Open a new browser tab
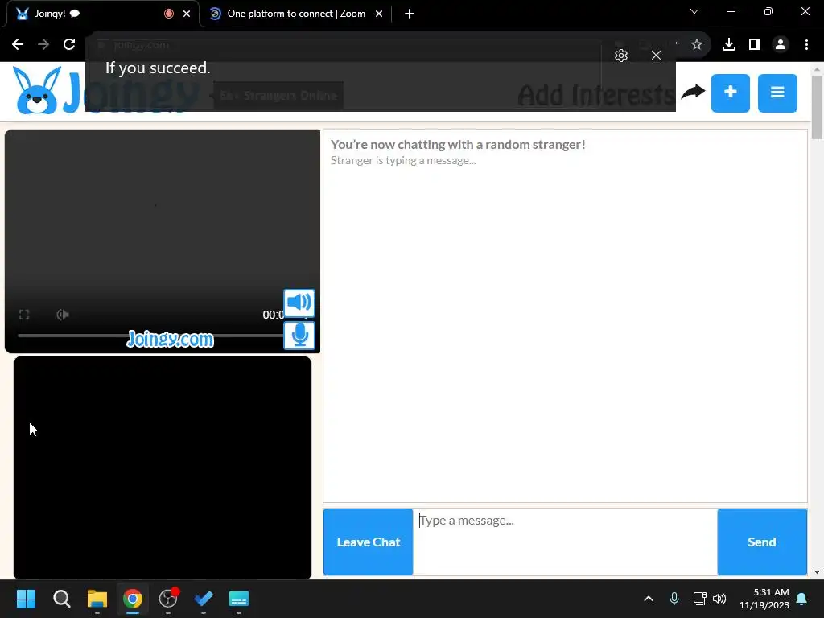Image resolution: width=824 pixels, height=618 pixels. pos(410,14)
